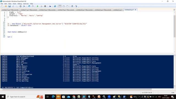The image size is (176, 99).
Task: Open a script using the folder icon
Action: tap(6, 6)
